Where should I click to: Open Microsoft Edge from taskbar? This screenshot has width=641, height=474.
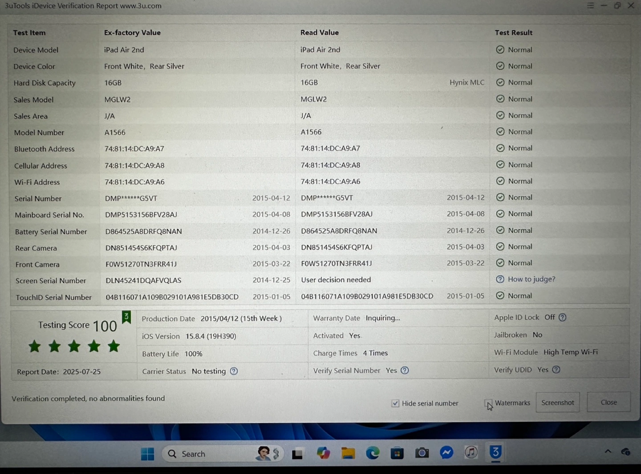tap(373, 453)
